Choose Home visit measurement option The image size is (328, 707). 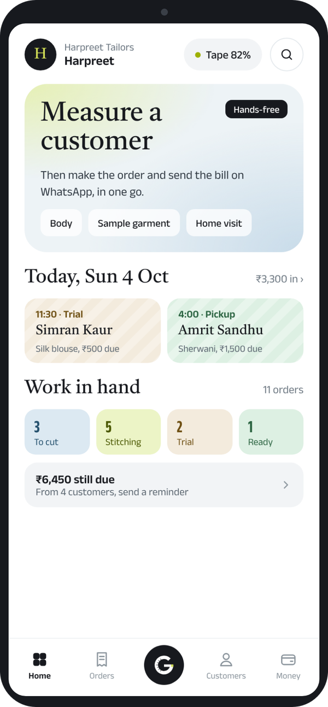point(219,223)
